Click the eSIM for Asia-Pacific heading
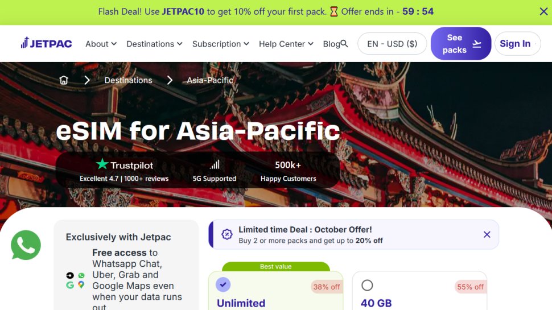The width and height of the screenshot is (552, 310). pyautogui.click(x=198, y=131)
